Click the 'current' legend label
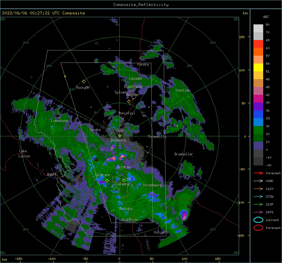The width and height of the screenshot is (282, 263). pyautogui.click(x=272, y=220)
